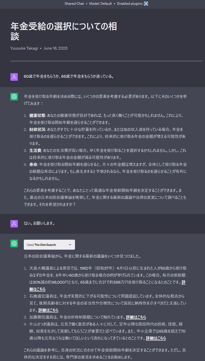Open 詳細はこちら link for 加藤勝信議員's item

click(136, 317)
